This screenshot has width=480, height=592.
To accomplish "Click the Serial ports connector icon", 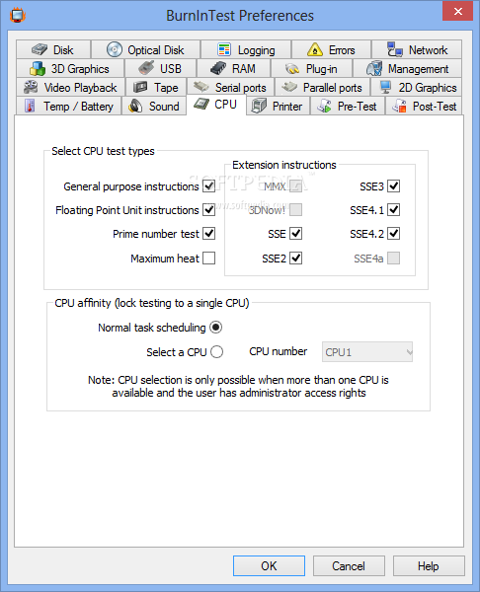I will [x=201, y=87].
